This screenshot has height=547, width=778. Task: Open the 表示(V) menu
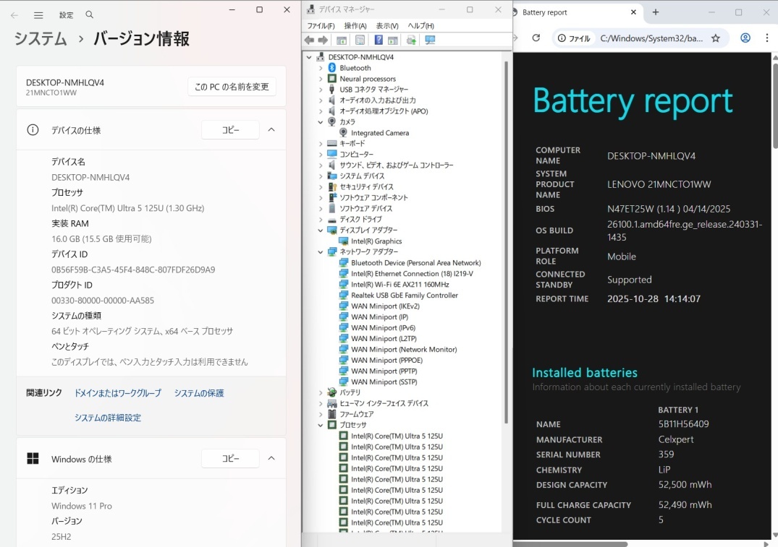click(x=387, y=26)
